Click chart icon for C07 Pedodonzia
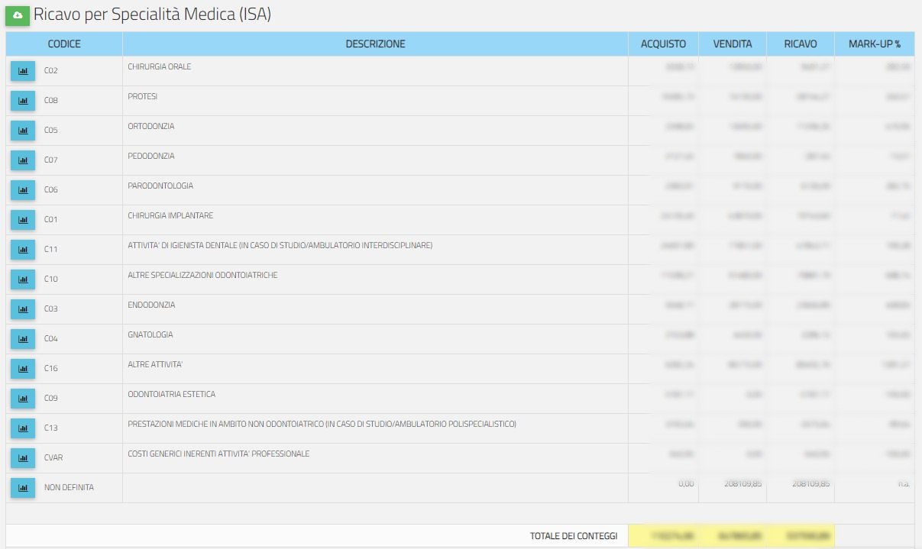The width and height of the screenshot is (922, 549). pyautogui.click(x=23, y=160)
